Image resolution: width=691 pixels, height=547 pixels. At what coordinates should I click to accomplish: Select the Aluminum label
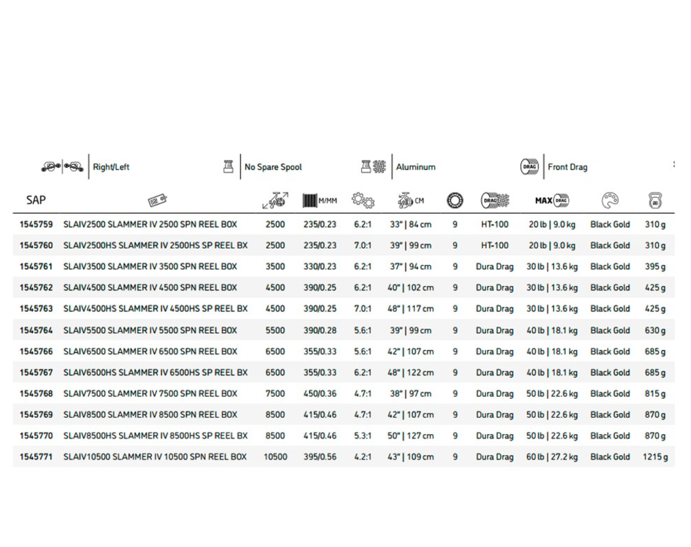[416, 167]
